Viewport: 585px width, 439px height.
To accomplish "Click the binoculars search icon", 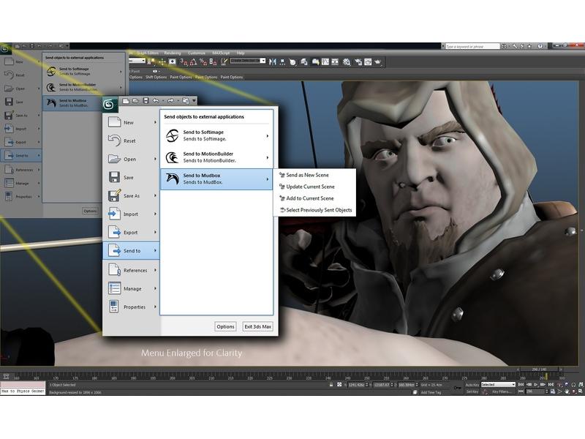I will pyautogui.click(x=504, y=46).
